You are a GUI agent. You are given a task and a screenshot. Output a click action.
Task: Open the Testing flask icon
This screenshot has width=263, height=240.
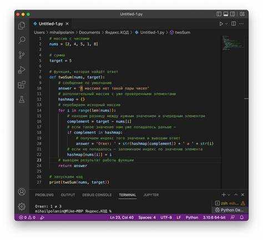coord(22,99)
